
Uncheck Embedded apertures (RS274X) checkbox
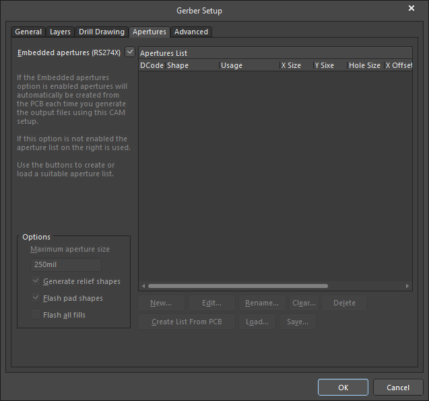pos(130,52)
